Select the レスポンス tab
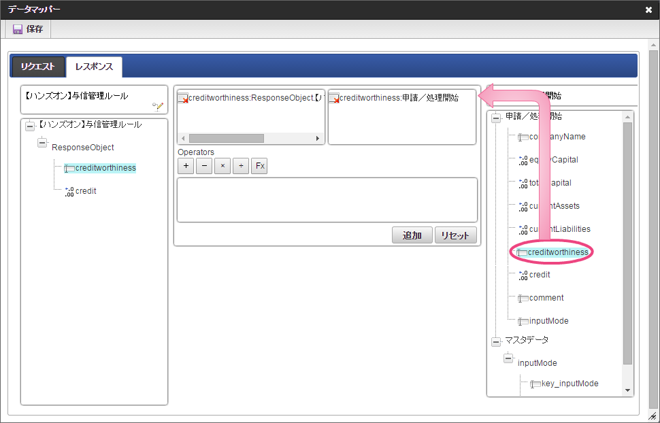 (94, 67)
